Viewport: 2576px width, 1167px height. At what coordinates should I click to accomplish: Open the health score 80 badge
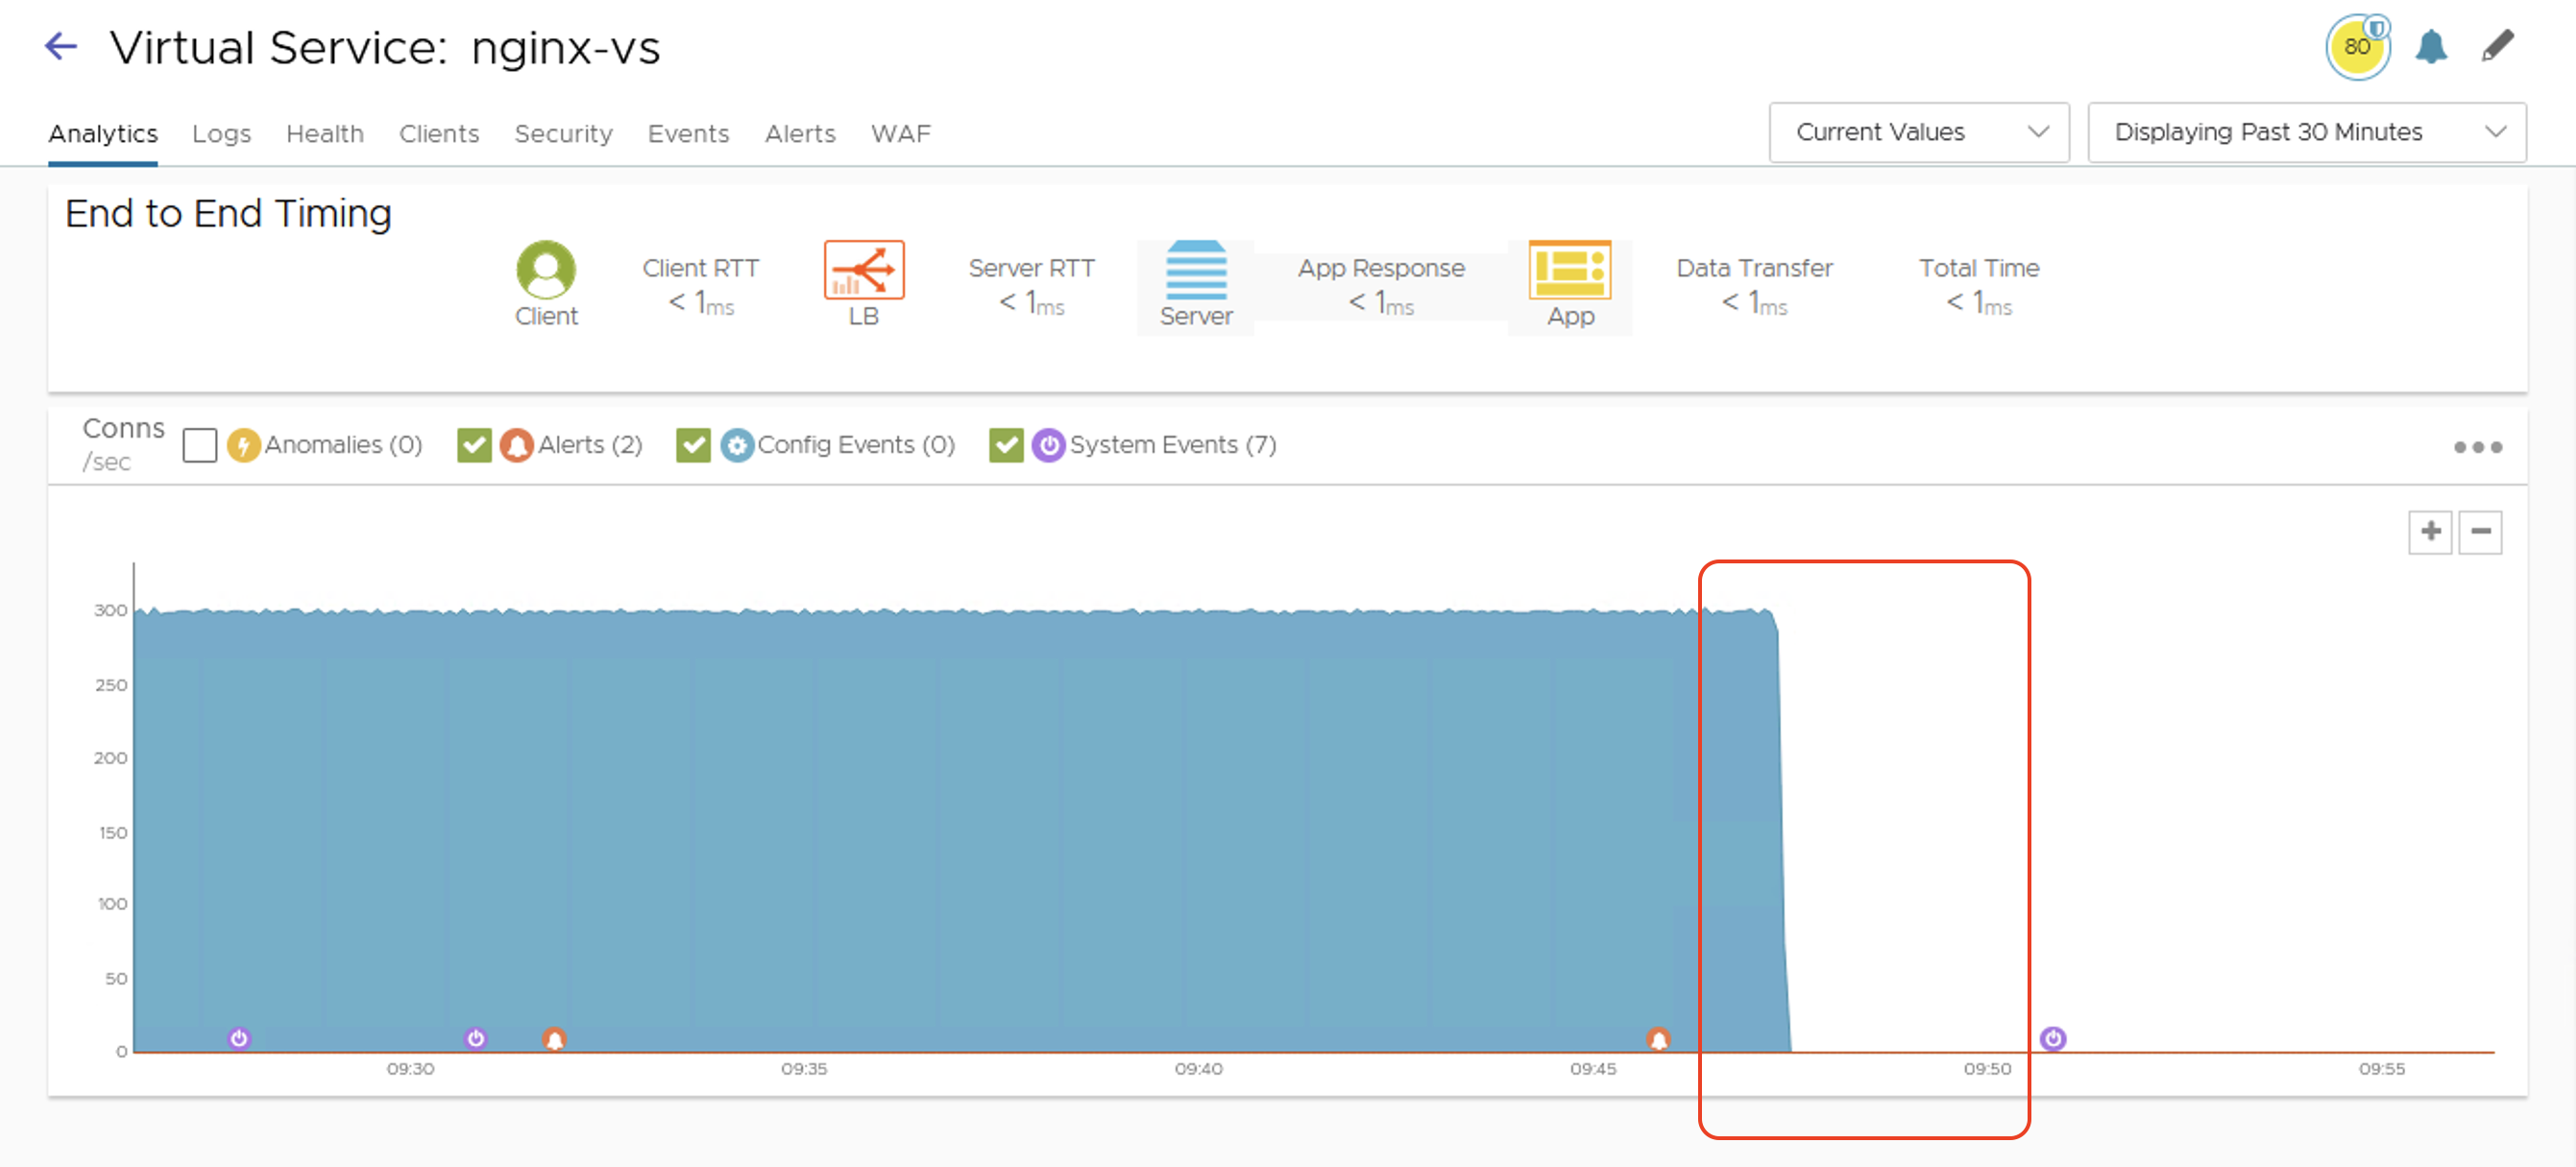coord(2357,47)
